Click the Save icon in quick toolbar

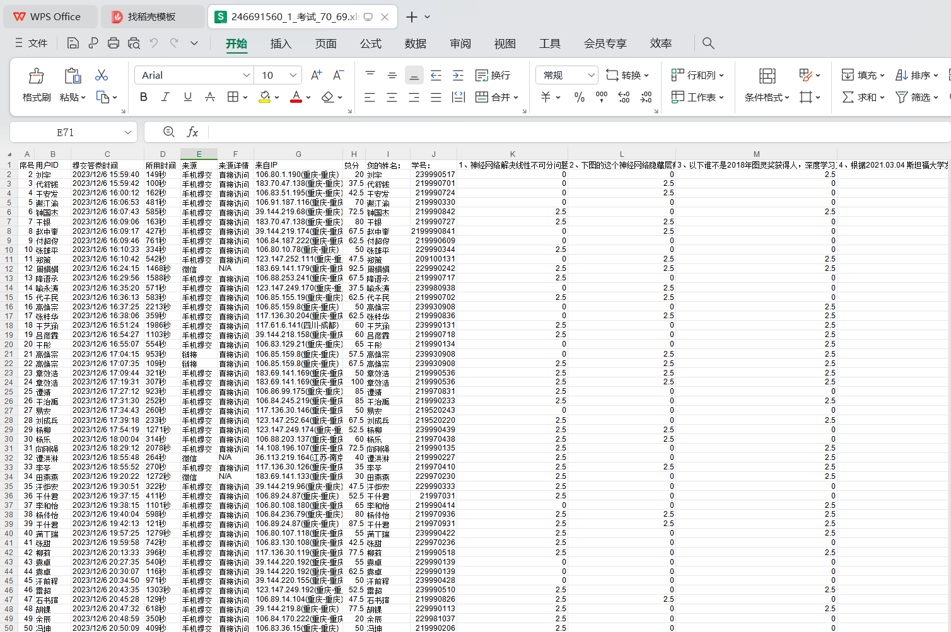point(73,43)
